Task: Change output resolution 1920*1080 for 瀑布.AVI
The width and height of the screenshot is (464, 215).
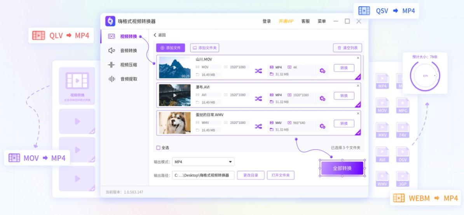Action: point(298,95)
